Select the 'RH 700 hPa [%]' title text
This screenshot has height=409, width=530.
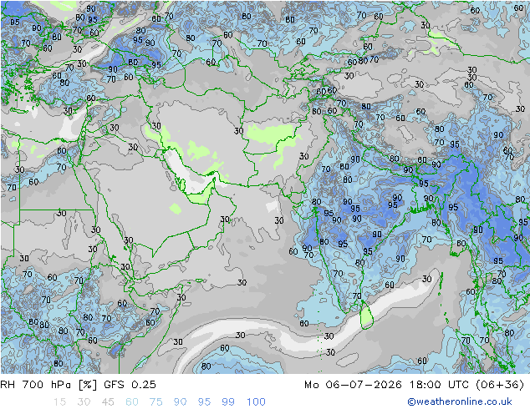coord(48,385)
